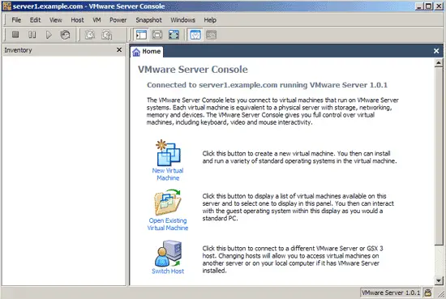Open the File menu
This screenshot has height=299, width=446.
16,20
